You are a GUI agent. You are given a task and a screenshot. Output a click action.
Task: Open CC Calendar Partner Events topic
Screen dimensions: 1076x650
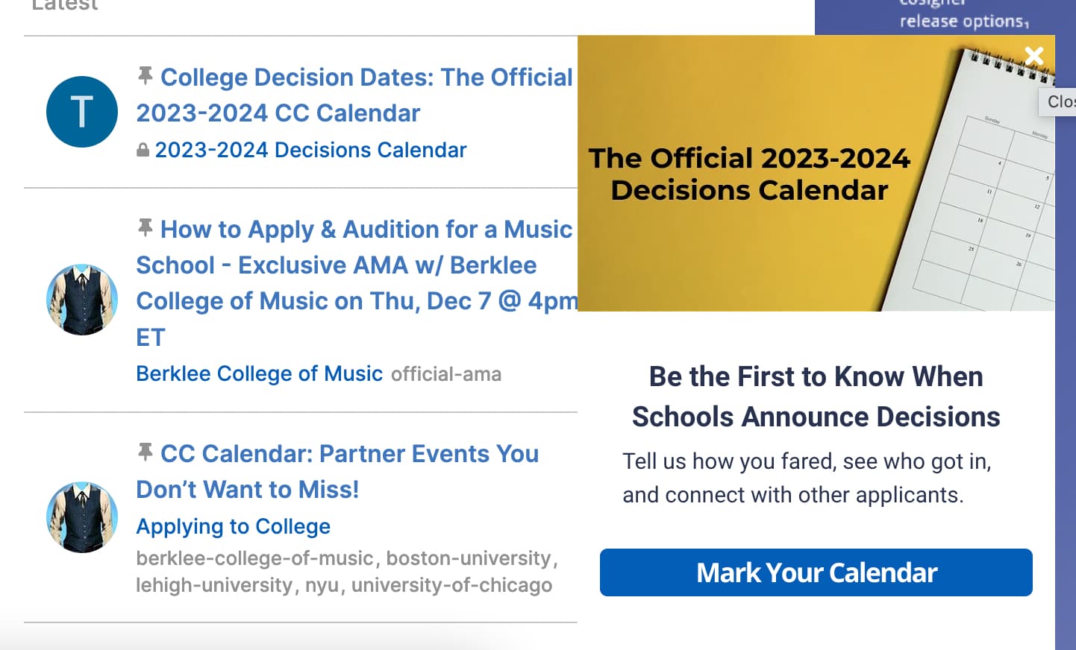pos(337,471)
